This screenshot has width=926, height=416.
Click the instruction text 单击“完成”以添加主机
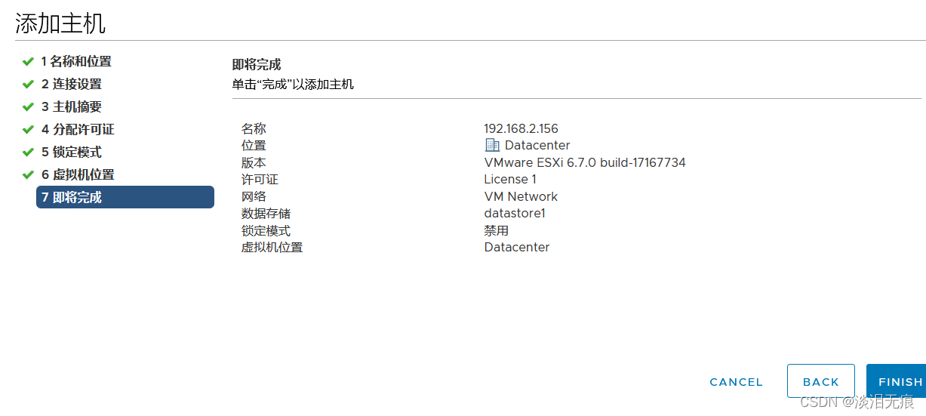(x=293, y=84)
